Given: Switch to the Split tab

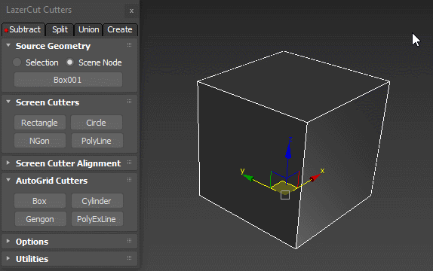Looking at the screenshot, I should click(60, 29).
